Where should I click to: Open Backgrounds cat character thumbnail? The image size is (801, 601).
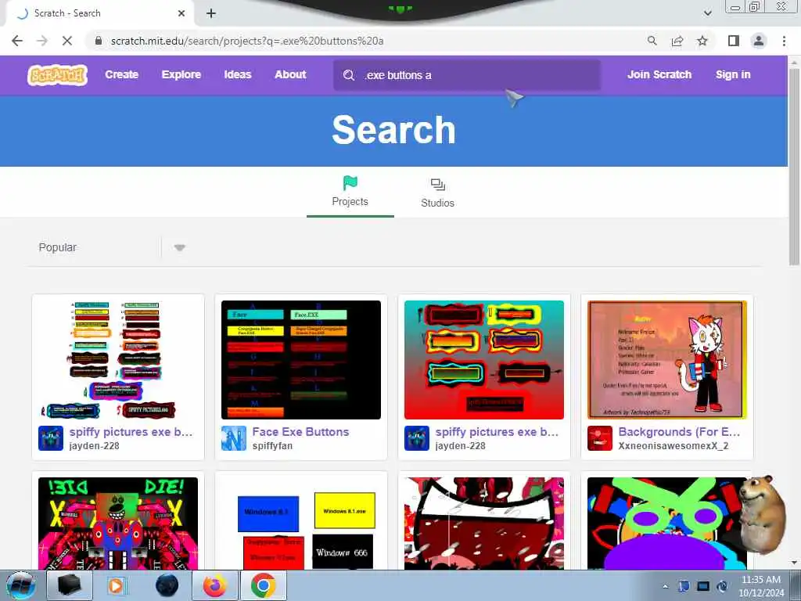(667, 360)
